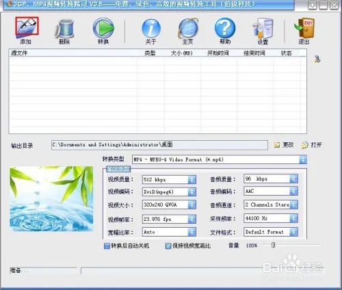The height and width of the screenshot is (290, 342).
Task: Click the 状态 column header
Action: click(287, 53)
